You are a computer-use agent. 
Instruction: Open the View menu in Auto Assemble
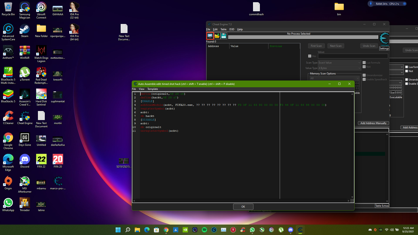point(141,89)
